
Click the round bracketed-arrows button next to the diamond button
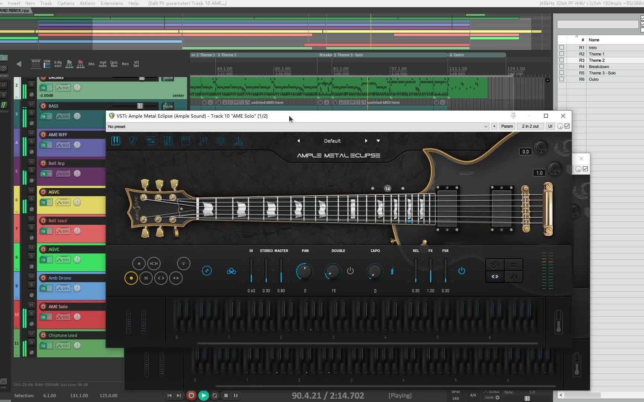pyautogui.click(x=154, y=264)
